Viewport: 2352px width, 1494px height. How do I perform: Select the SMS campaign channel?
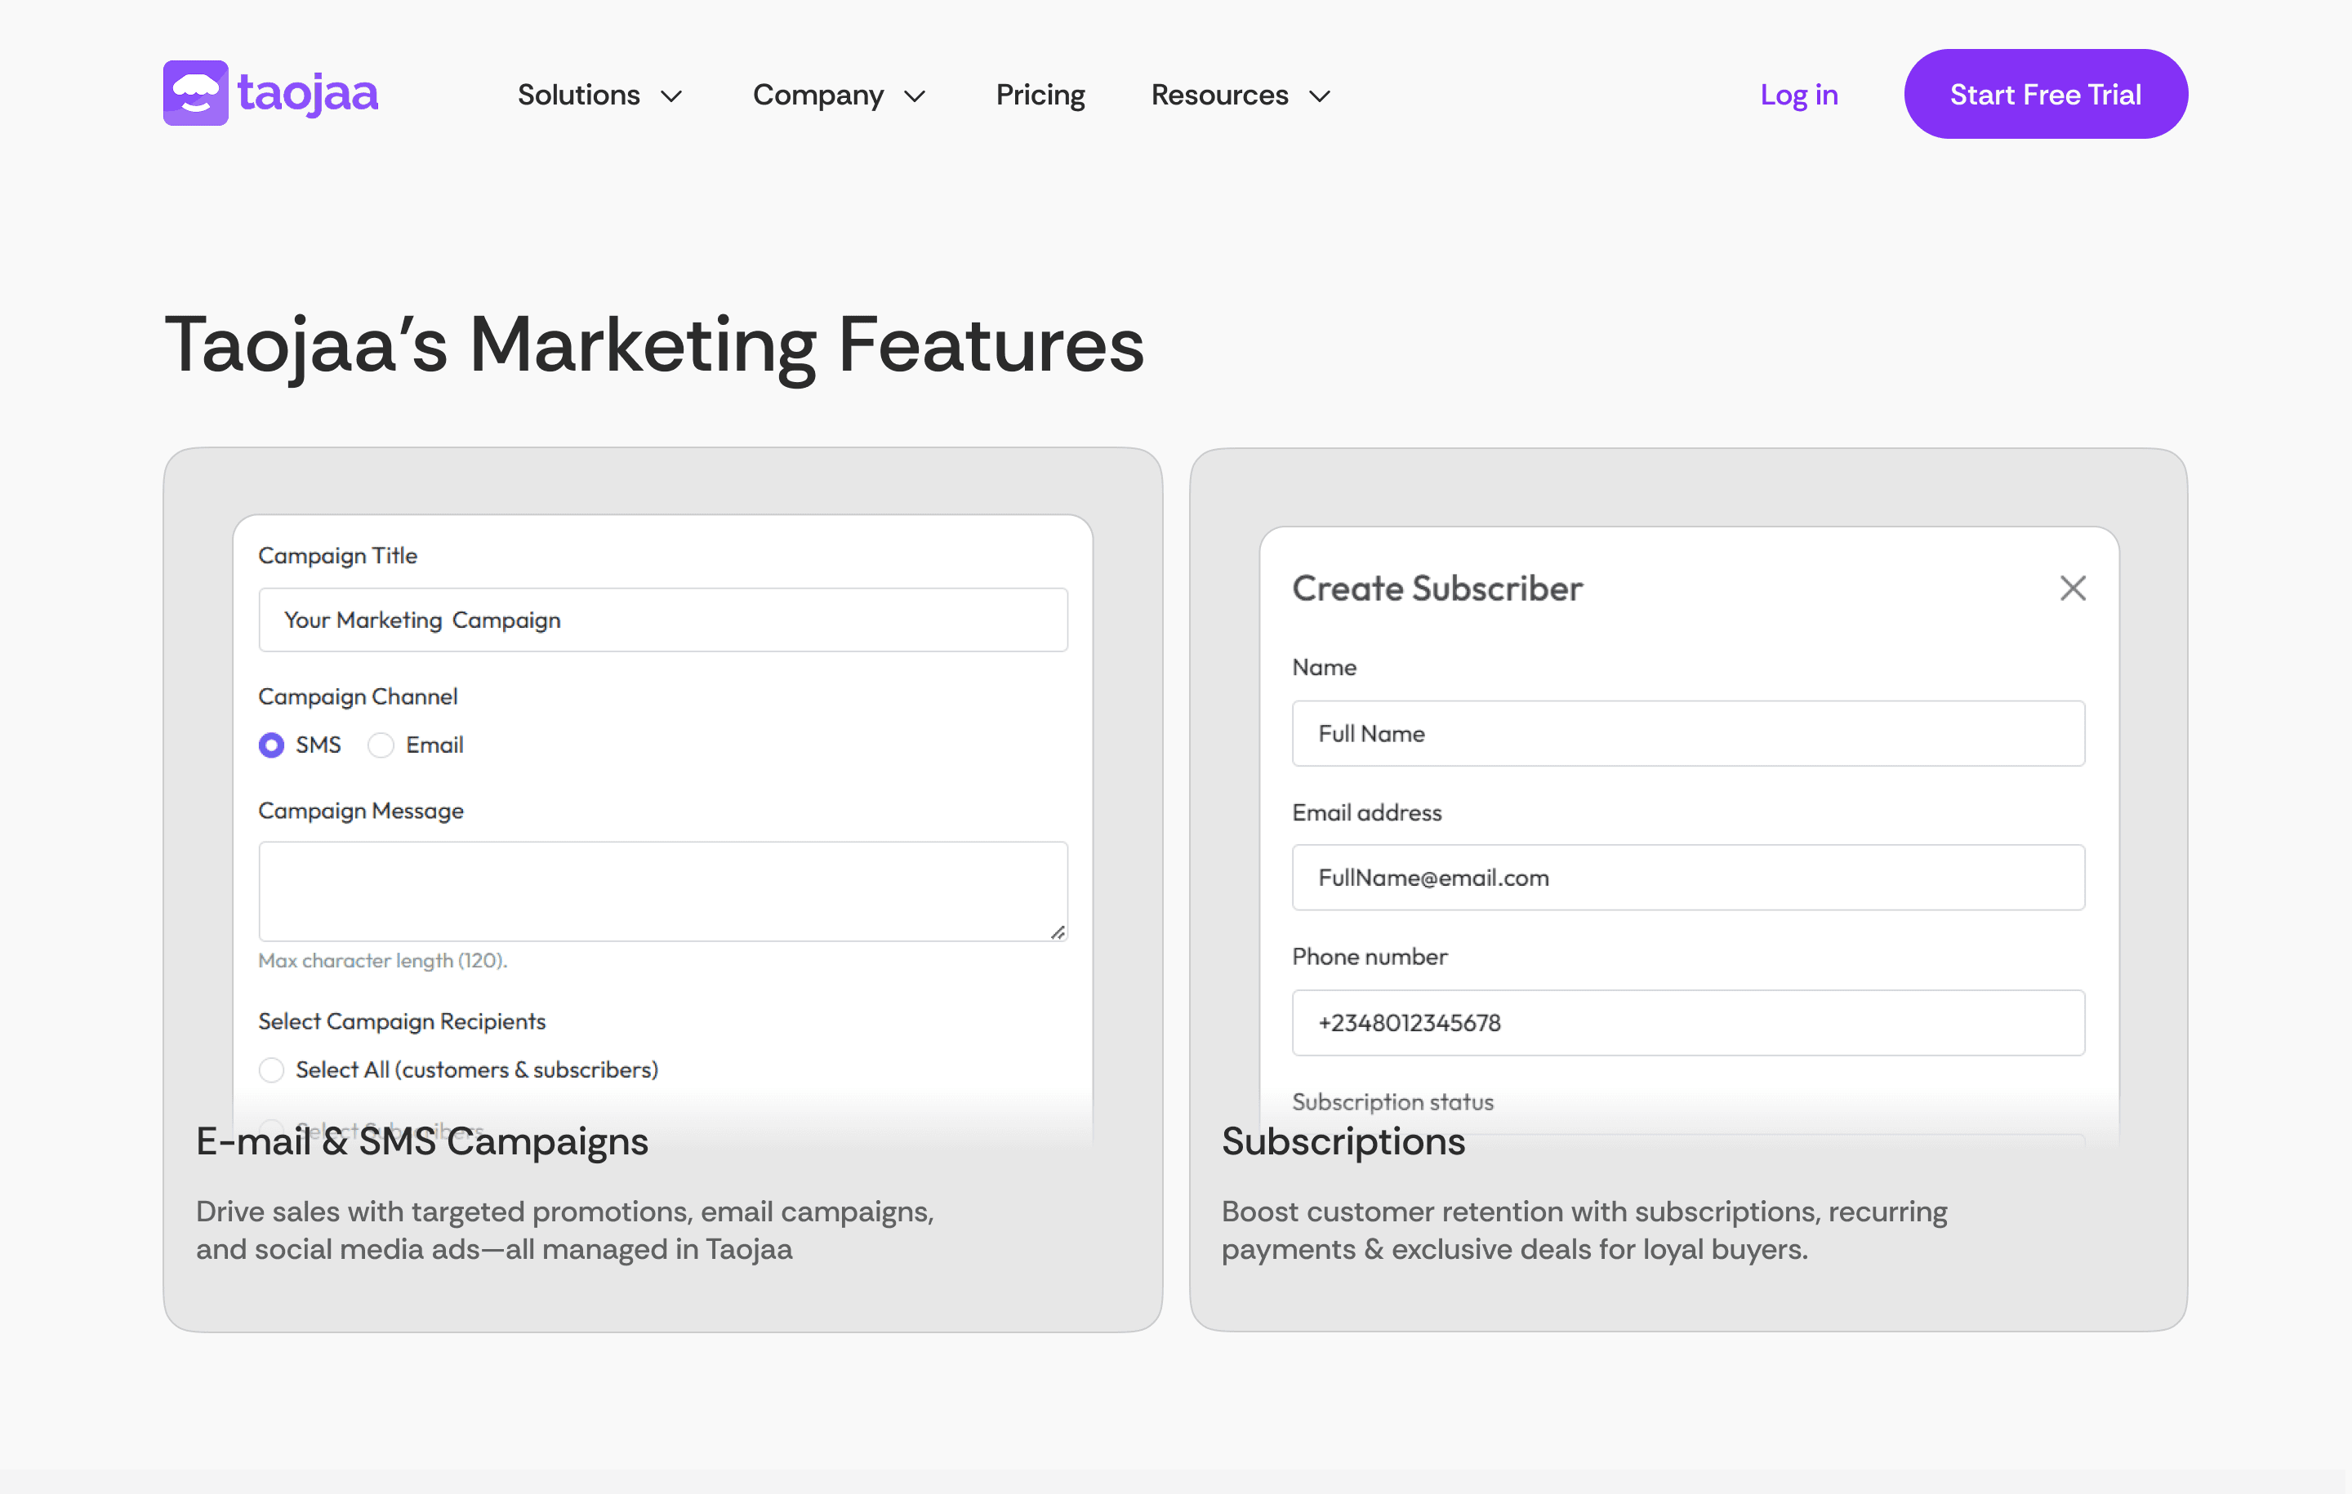tap(271, 745)
